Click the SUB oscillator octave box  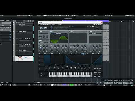point(40,36)
